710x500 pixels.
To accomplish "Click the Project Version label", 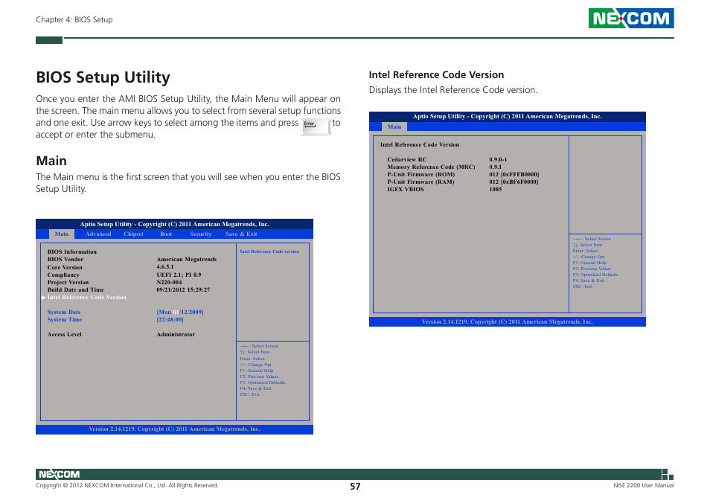I will click(x=68, y=282).
